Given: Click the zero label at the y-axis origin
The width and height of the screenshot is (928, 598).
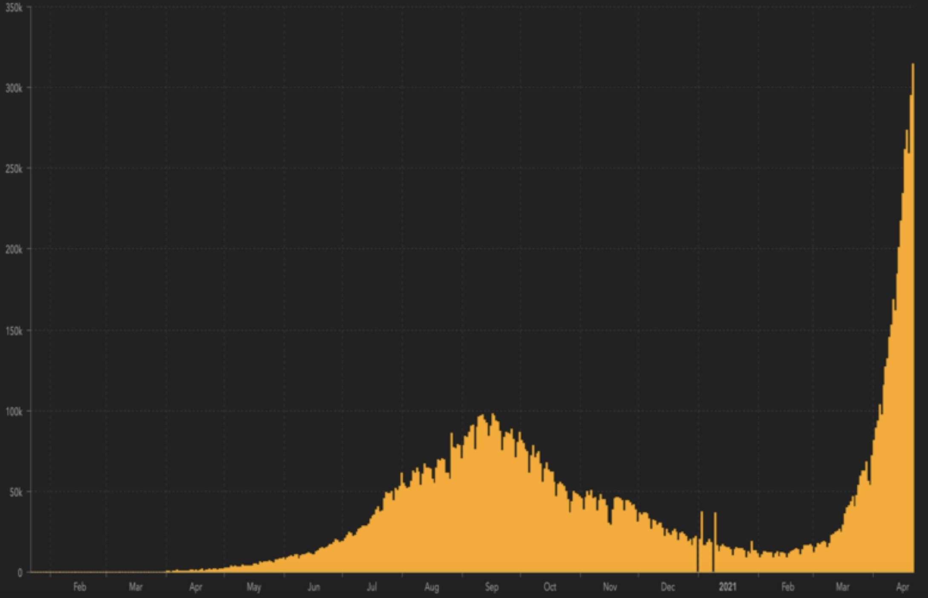Looking at the screenshot, I should (20, 573).
